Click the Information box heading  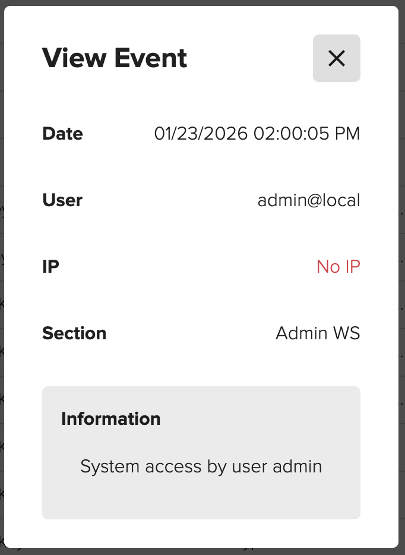point(111,419)
